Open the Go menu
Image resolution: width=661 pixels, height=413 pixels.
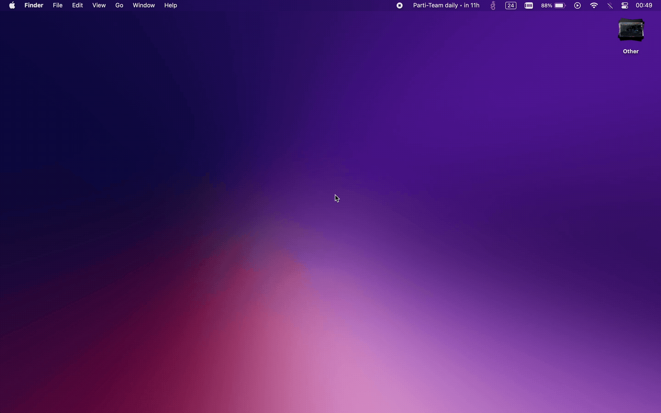119,6
